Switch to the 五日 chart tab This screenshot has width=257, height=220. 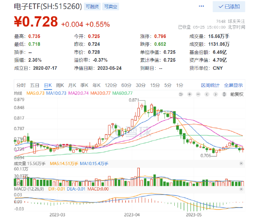pos(35,85)
